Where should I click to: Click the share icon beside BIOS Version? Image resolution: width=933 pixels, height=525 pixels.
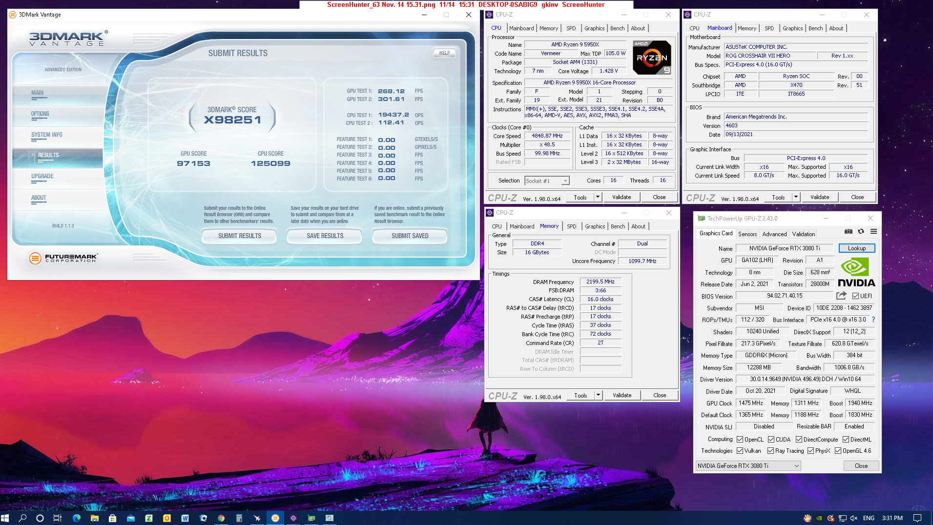tap(841, 296)
